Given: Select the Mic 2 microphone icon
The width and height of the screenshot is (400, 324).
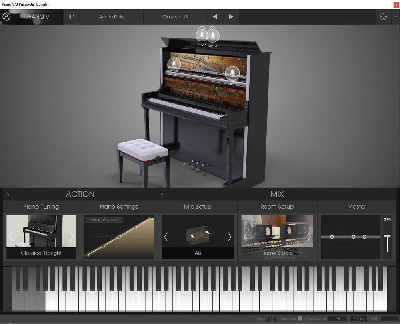Looking at the screenshot, I should pyautogui.click(x=232, y=73).
